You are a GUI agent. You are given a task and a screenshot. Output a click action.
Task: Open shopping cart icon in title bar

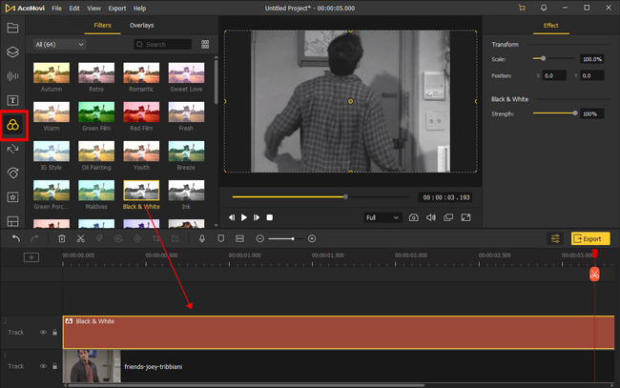point(522,8)
